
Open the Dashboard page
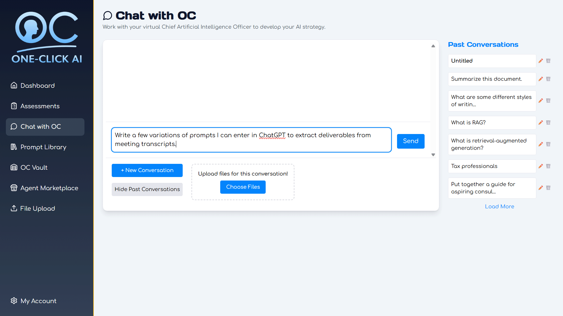37,86
